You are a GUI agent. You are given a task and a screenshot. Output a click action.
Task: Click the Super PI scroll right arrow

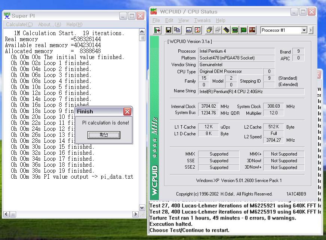136,214
